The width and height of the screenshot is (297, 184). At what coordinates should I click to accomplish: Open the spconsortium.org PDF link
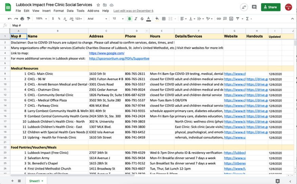pos(119,59)
